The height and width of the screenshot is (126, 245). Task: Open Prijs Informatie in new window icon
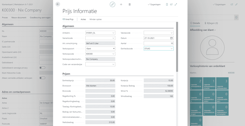(171, 5)
